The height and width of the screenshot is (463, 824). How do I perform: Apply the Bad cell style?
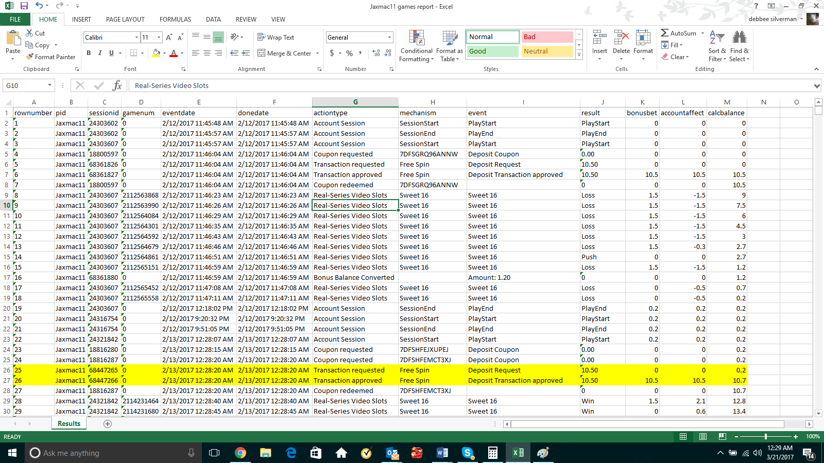pos(547,37)
